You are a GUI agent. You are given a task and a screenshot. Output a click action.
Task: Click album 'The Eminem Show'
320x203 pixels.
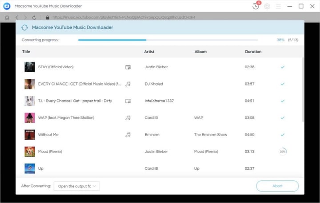pyautogui.click(x=211, y=135)
